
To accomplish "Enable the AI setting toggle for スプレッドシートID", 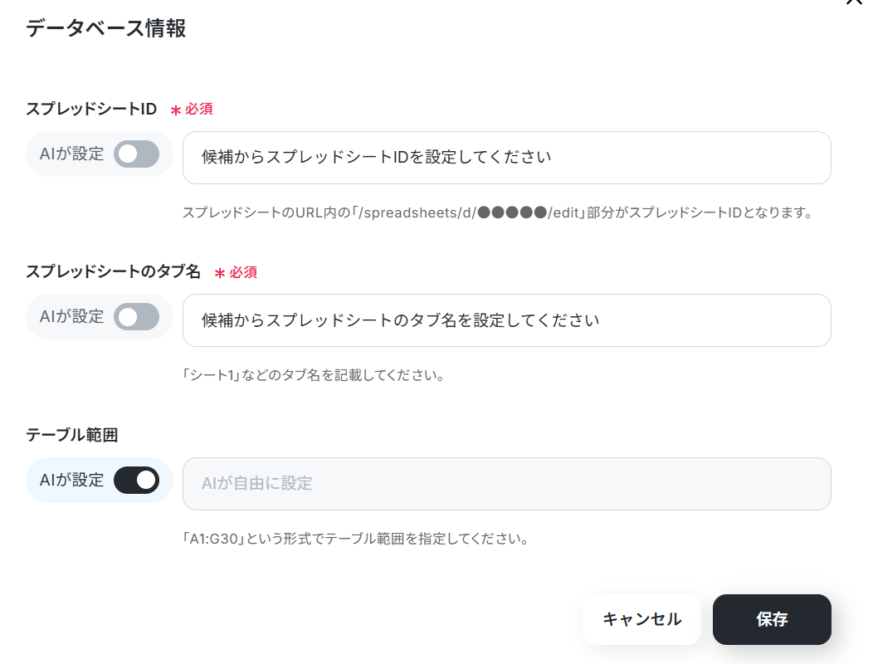I will tap(136, 154).
